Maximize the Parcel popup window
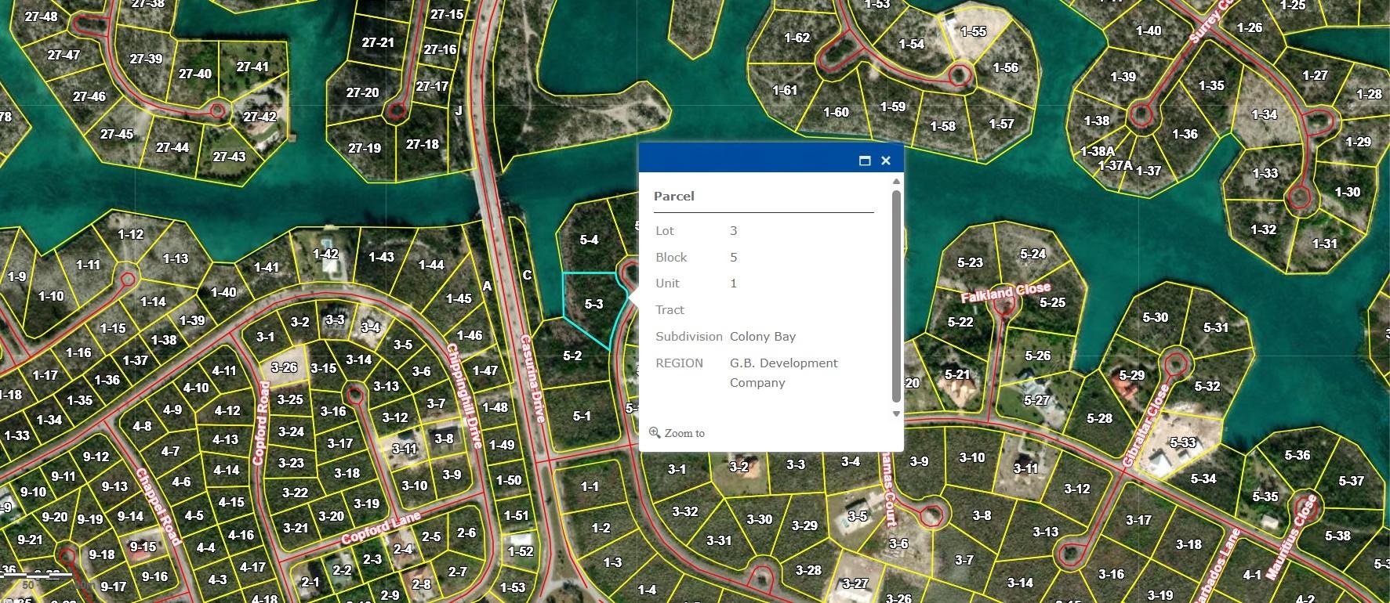This screenshot has width=1390, height=603. (865, 161)
